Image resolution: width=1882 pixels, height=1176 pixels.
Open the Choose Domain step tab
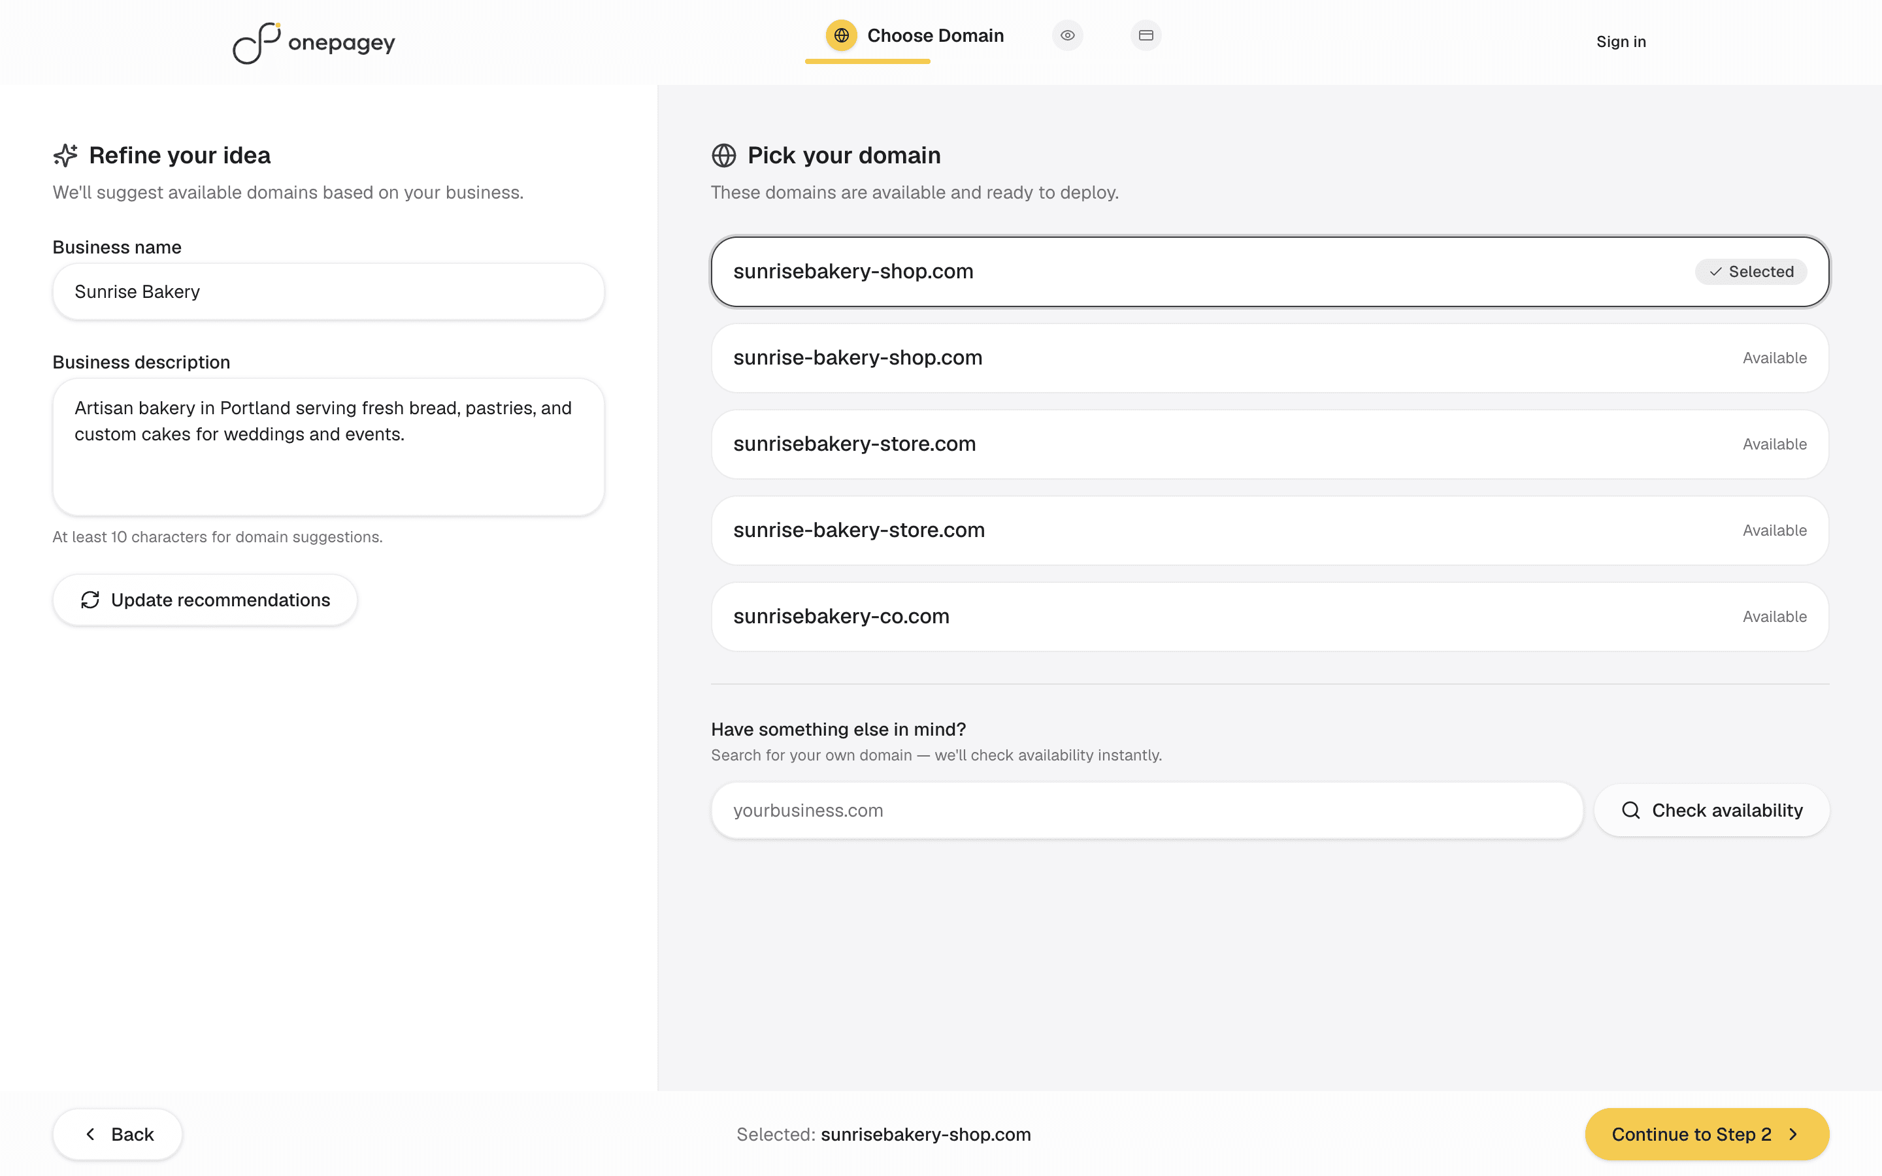coord(915,36)
